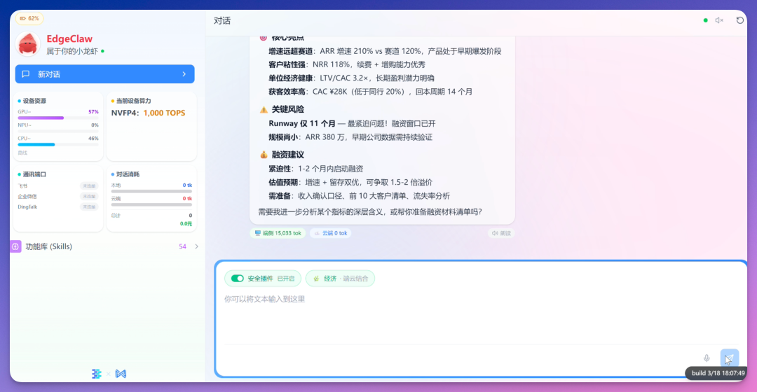The image size is (757, 392).
Task: Click the 朗读 read-aloud button
Action: click(x=501, y=233)
